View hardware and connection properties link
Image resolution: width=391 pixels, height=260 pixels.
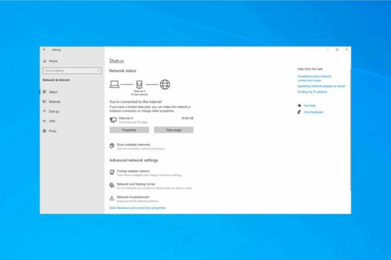coord(137,208)
